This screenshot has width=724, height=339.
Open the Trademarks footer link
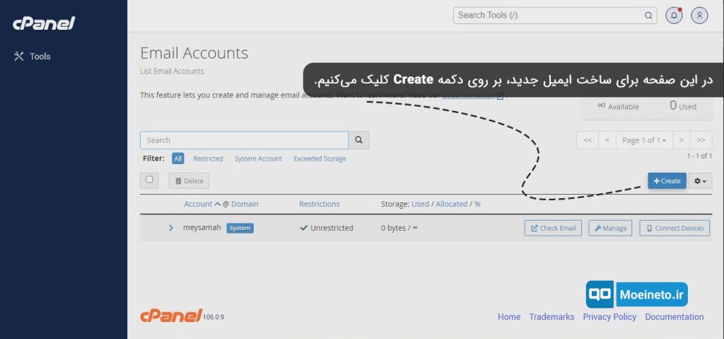point(551,317)
